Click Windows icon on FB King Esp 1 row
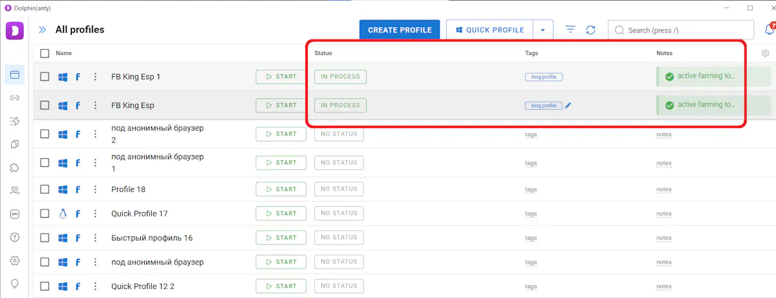This screenshot has height=298, width=776. [63, 76]
